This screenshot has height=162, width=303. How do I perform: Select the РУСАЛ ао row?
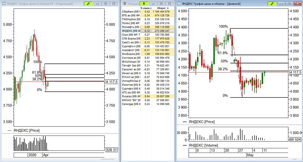click(x=148, y=77)
